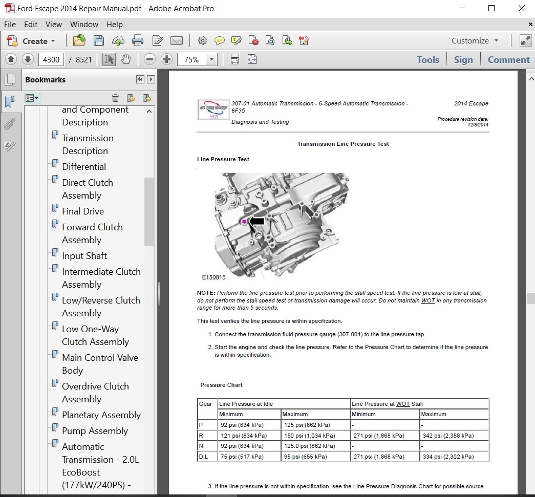Click the Hand pan tool
This screenshot has height=497, width=535.
[125, 59]
